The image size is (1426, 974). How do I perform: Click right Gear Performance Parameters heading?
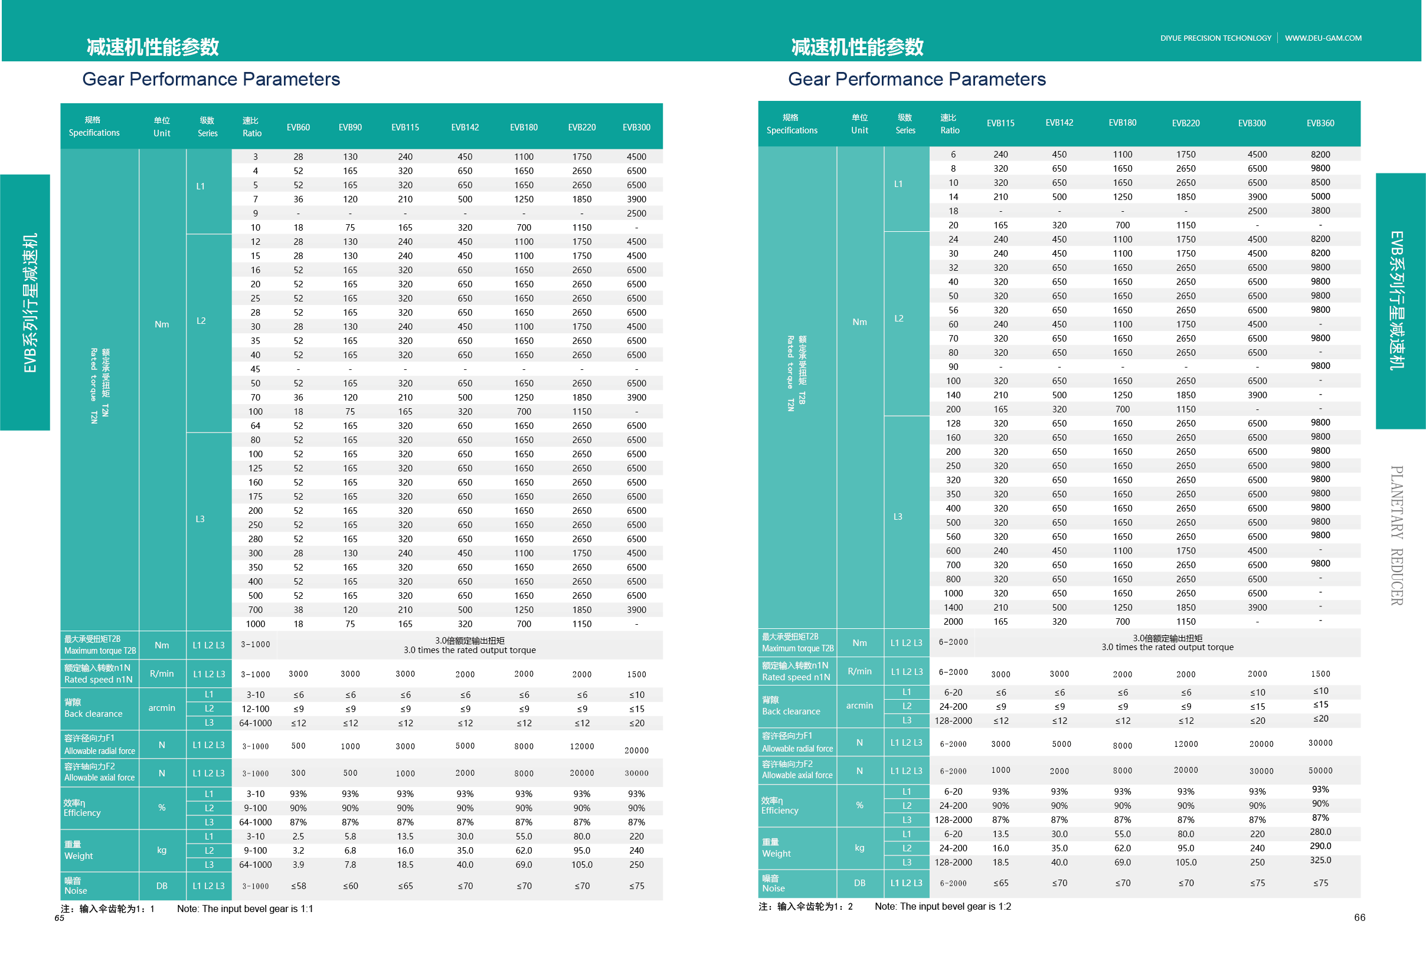pos(916,78)
